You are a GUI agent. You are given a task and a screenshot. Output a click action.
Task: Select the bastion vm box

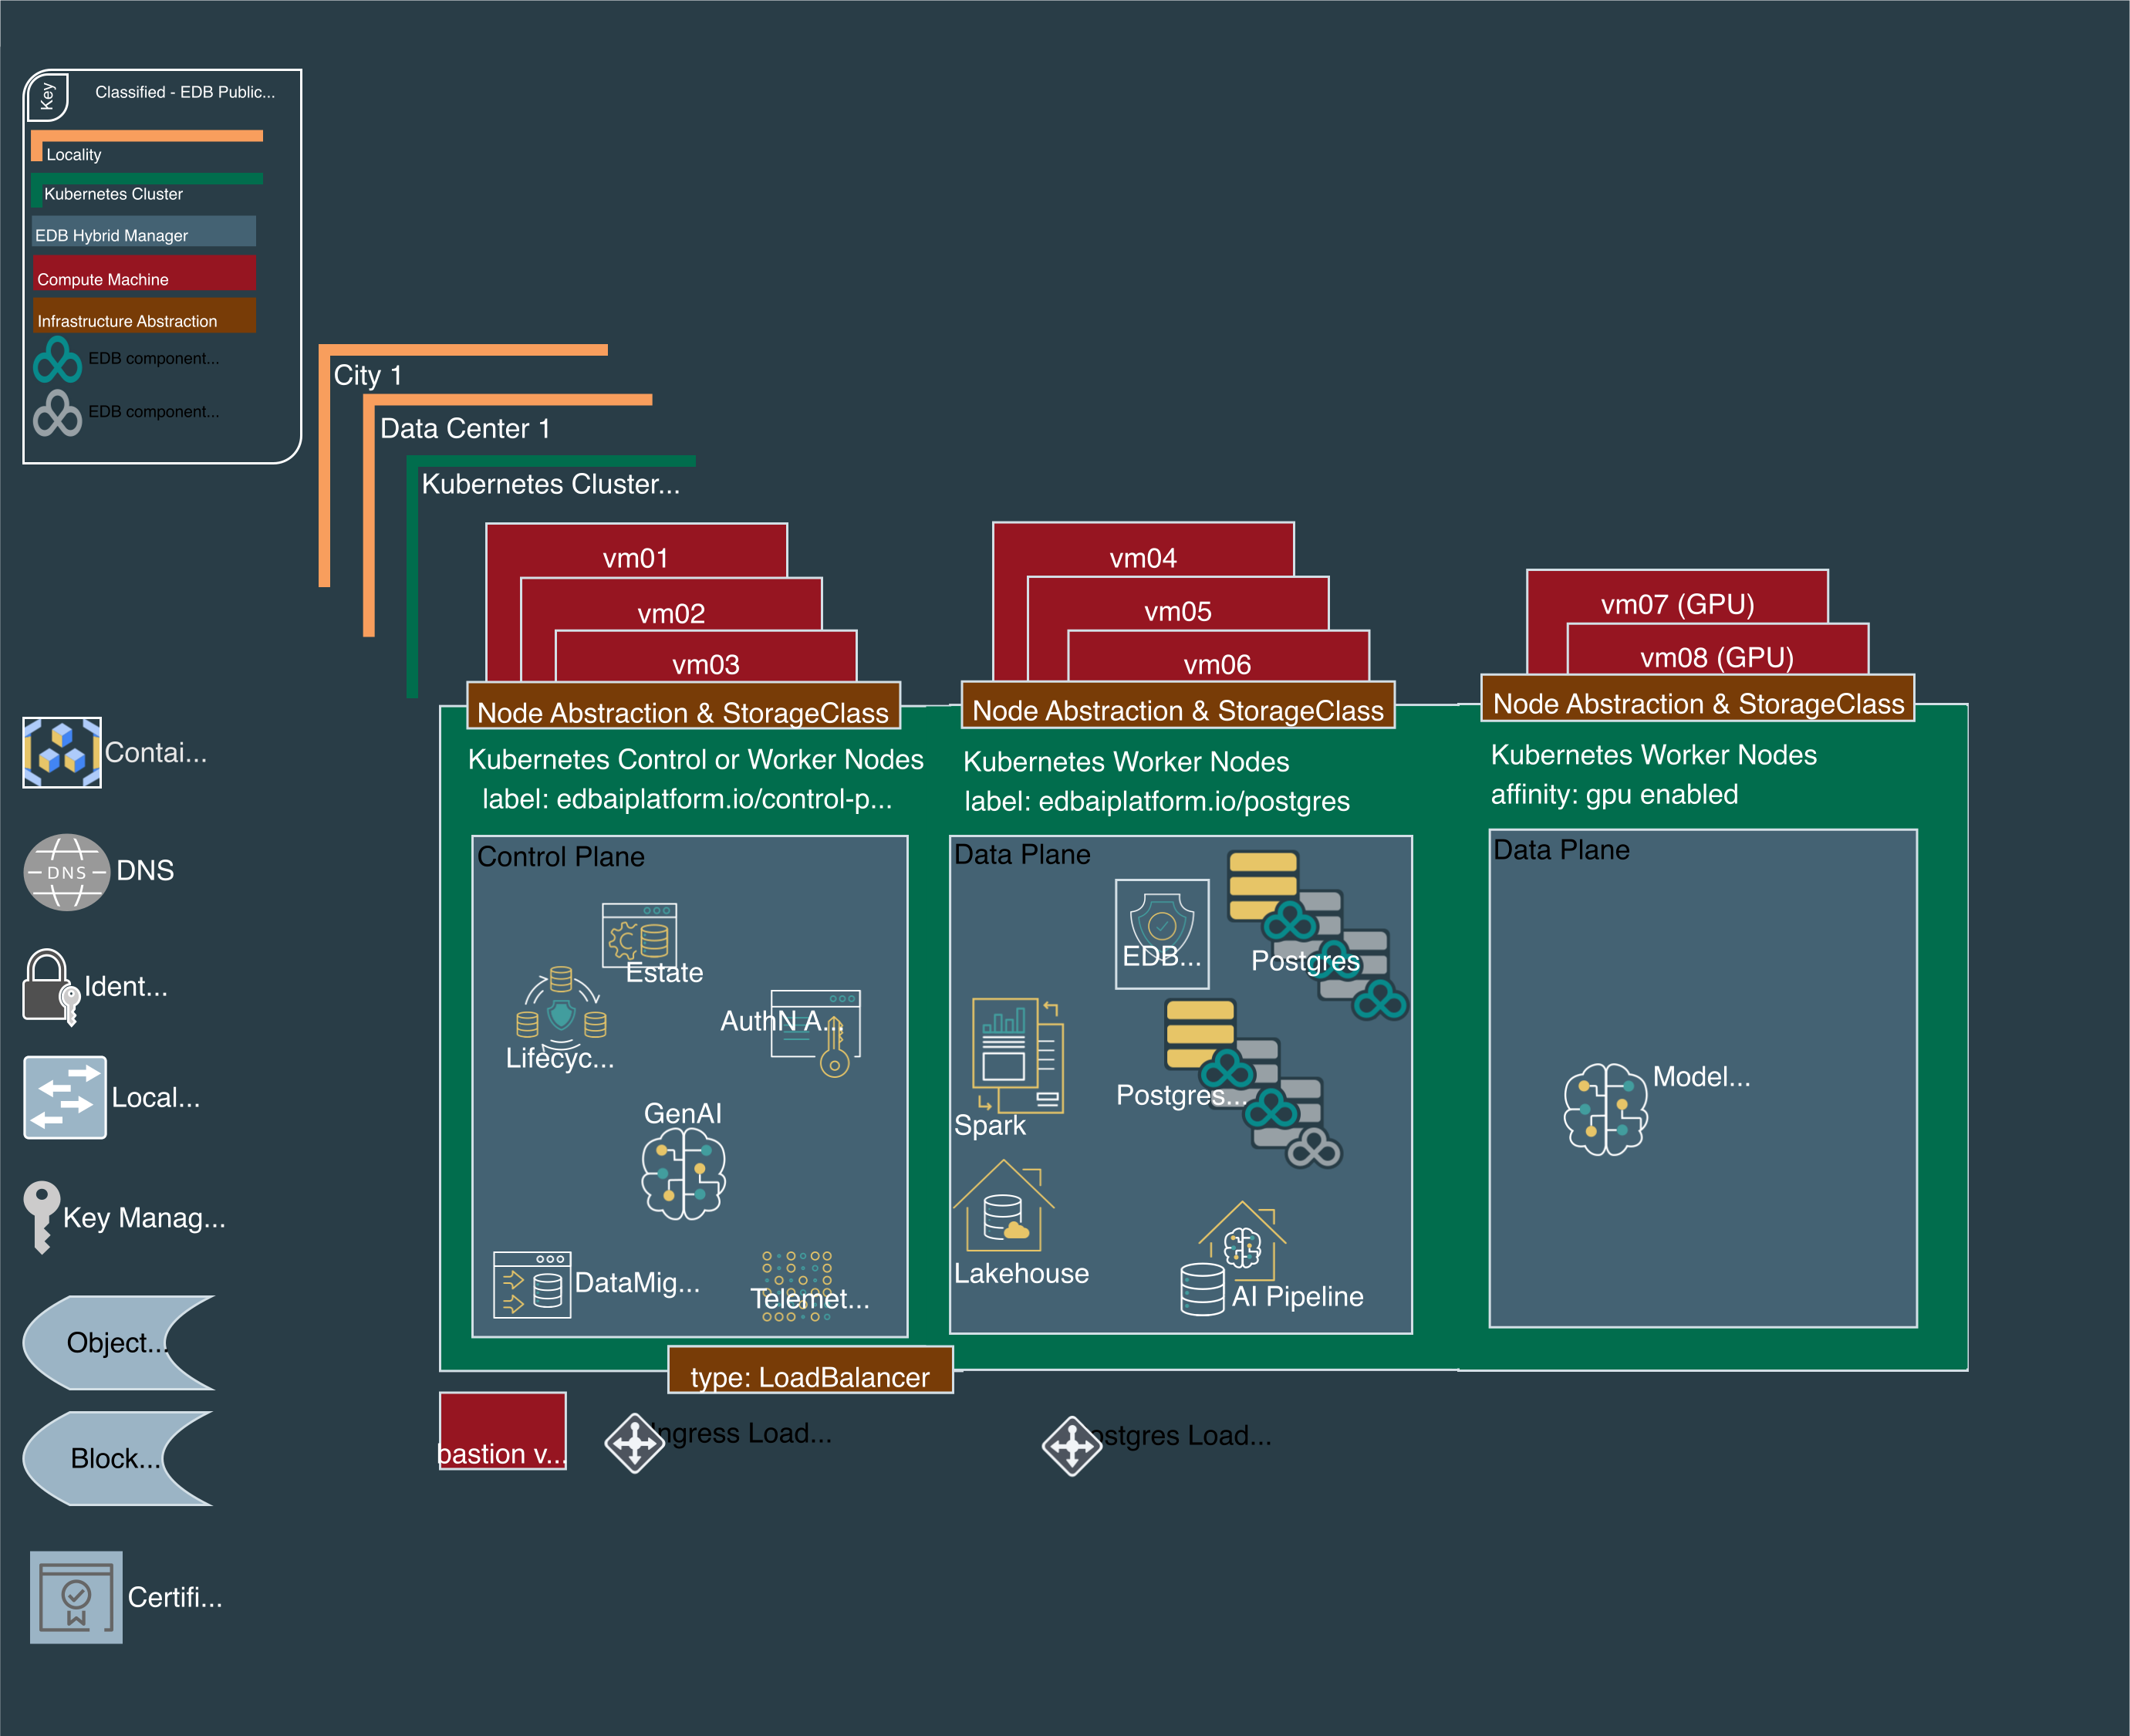point(503,1431)
